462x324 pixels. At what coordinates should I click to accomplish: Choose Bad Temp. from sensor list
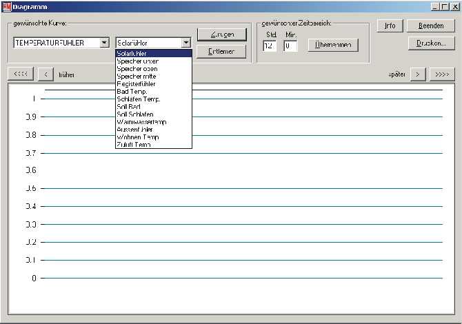tap(153, 91)
